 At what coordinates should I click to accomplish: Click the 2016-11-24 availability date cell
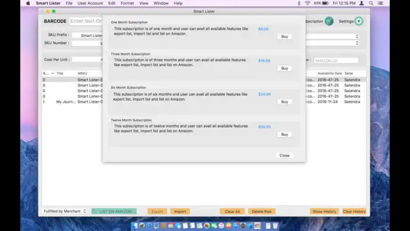pyautogui.click(x=328, y=102)
